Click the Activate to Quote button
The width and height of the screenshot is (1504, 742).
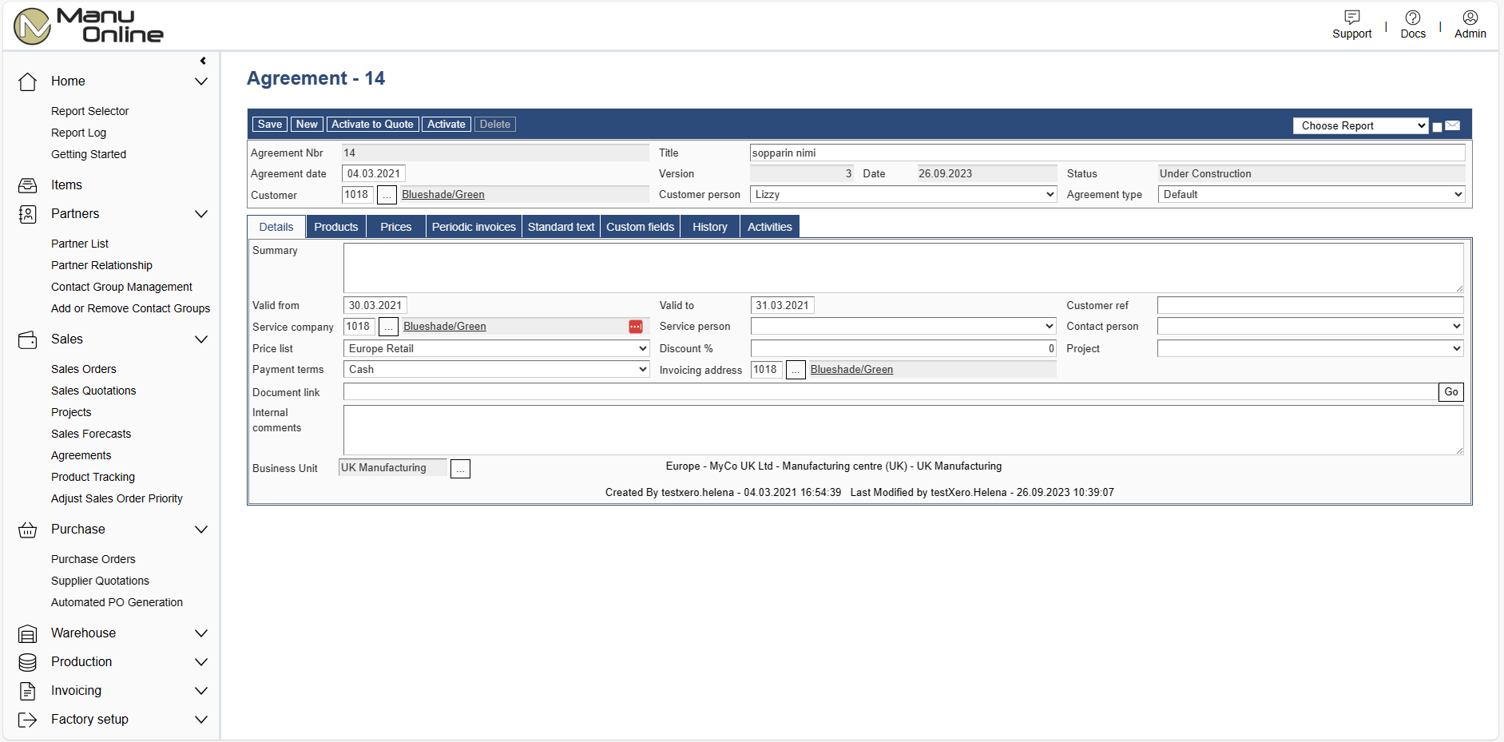[372, 124]
